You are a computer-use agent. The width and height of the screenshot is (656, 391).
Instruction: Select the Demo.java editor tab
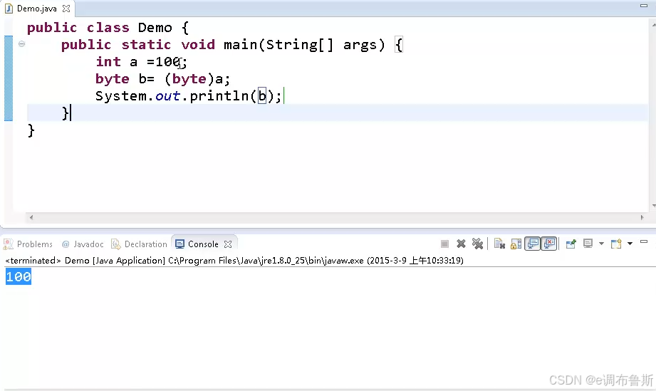tap(37, 9)
